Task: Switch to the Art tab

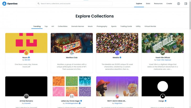Action: pos(53,26)
